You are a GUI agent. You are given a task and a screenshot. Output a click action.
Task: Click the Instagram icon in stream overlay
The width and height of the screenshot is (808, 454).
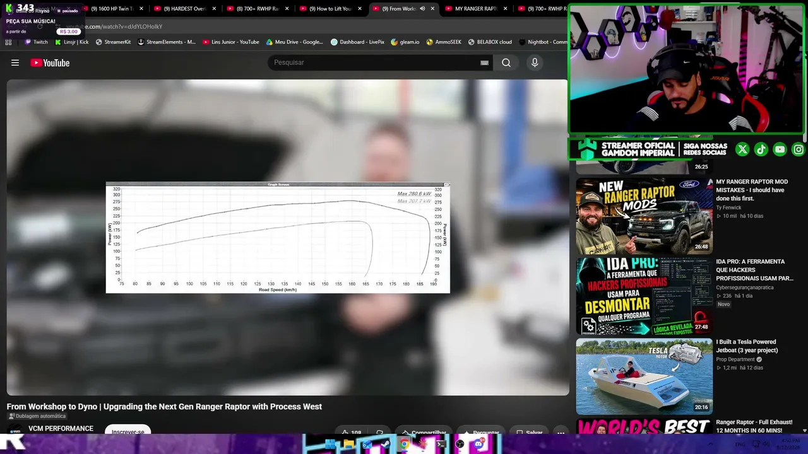[799, 149]
